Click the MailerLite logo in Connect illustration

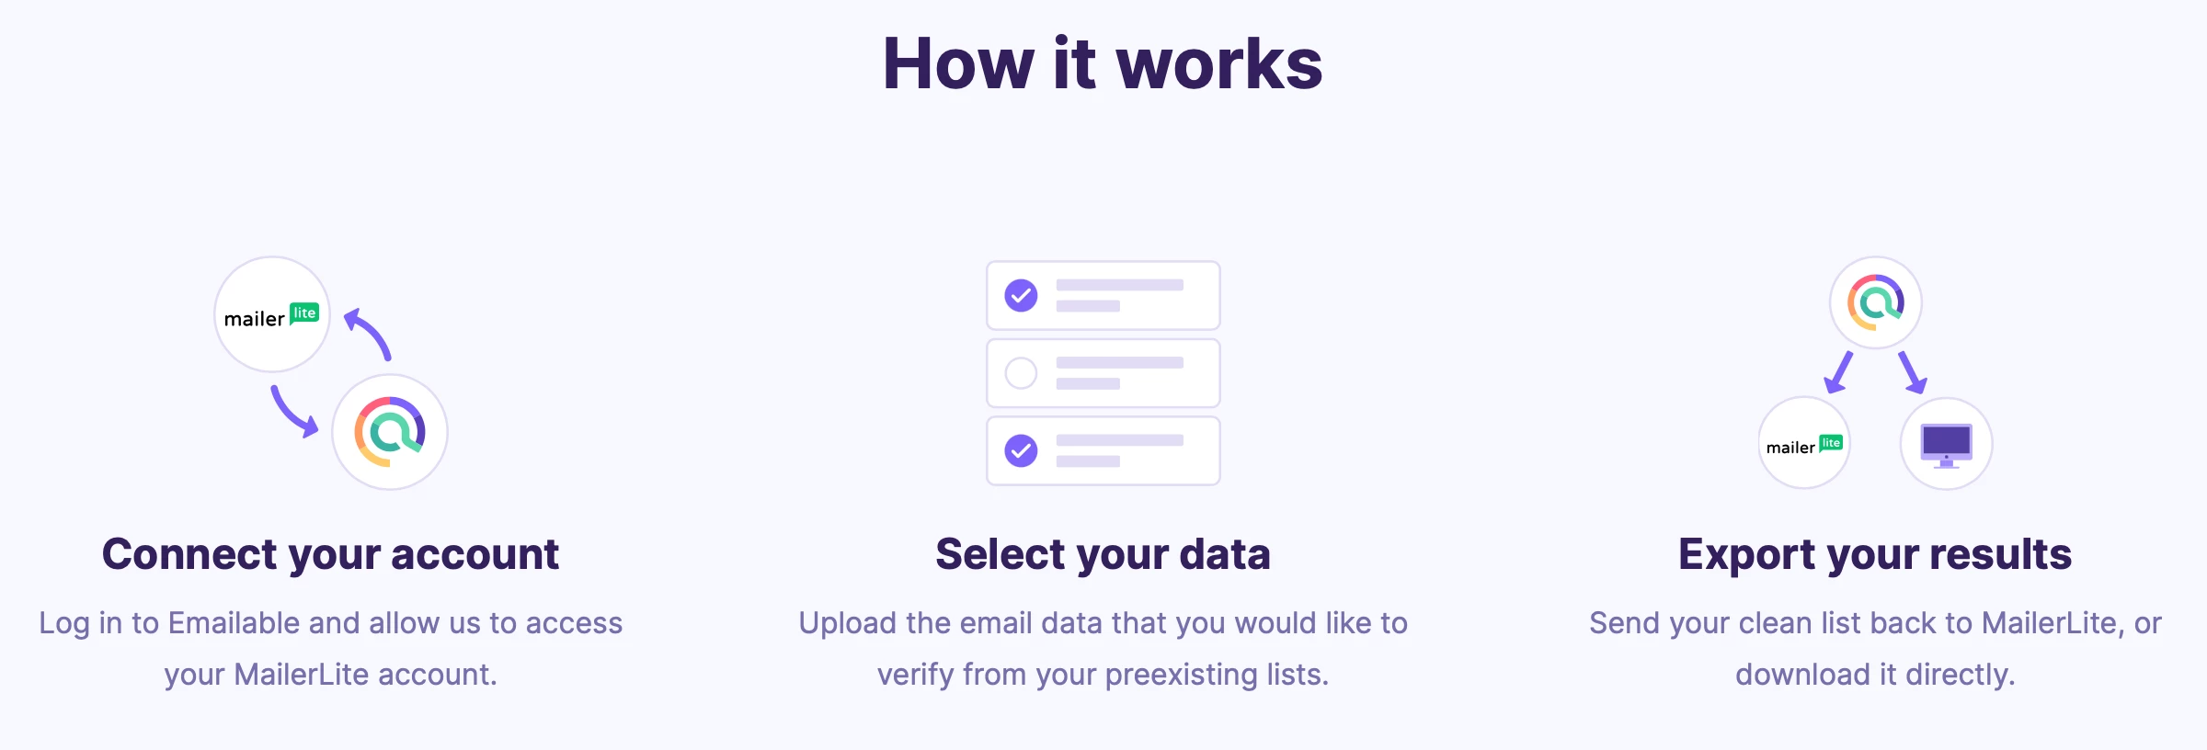click(x=272, y=315)
